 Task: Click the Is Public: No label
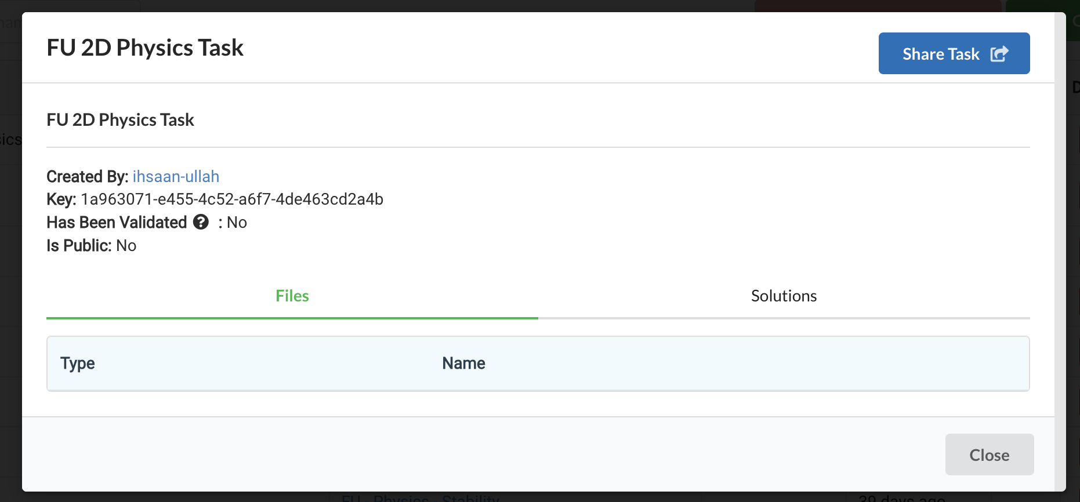click(x=90, y=245)
